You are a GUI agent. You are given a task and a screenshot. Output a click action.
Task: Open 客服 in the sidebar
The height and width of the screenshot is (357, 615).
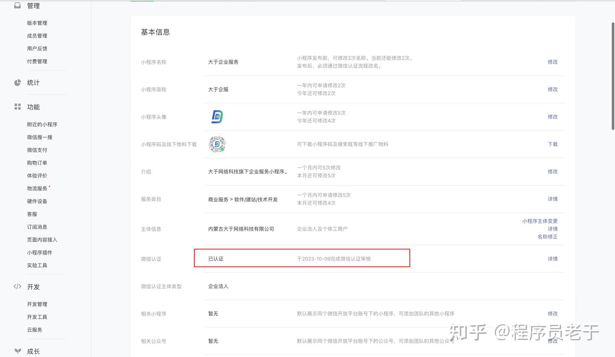click(x=32, y=214)
